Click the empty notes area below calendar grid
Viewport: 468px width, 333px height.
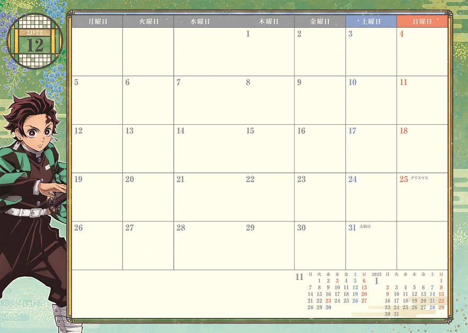pos(183,294)
